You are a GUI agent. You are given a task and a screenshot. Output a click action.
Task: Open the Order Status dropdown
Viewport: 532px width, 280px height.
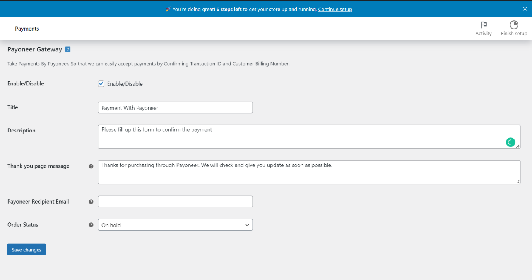pyautogui.click(x=175, y=225)
